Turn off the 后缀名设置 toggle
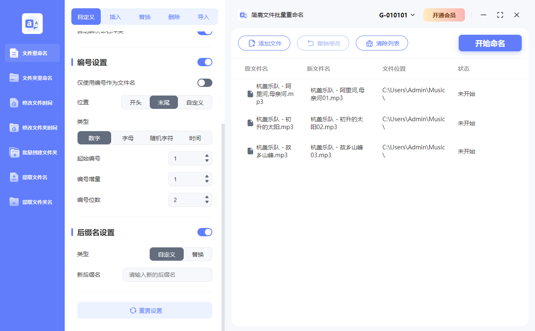 pos(204,232)
